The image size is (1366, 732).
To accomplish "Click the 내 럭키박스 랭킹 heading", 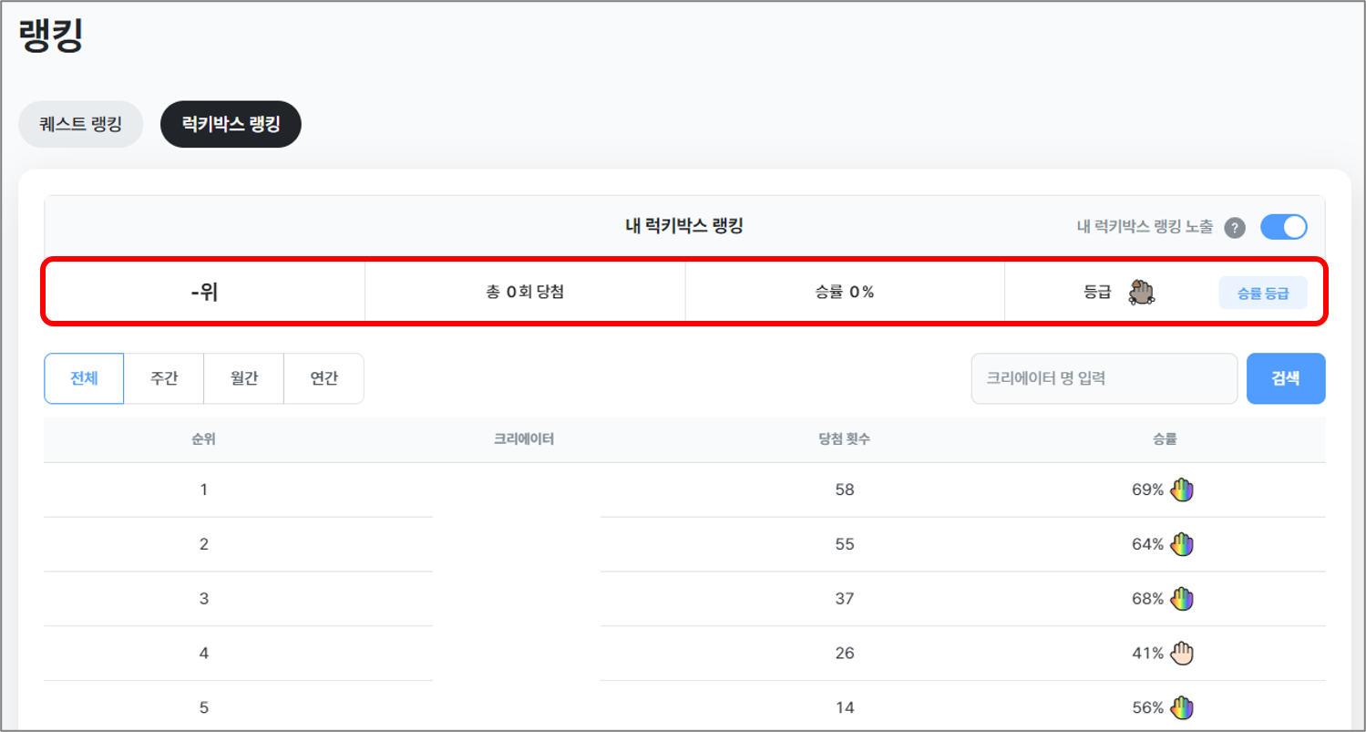I will pyautogui.click(x=684, y=227).
